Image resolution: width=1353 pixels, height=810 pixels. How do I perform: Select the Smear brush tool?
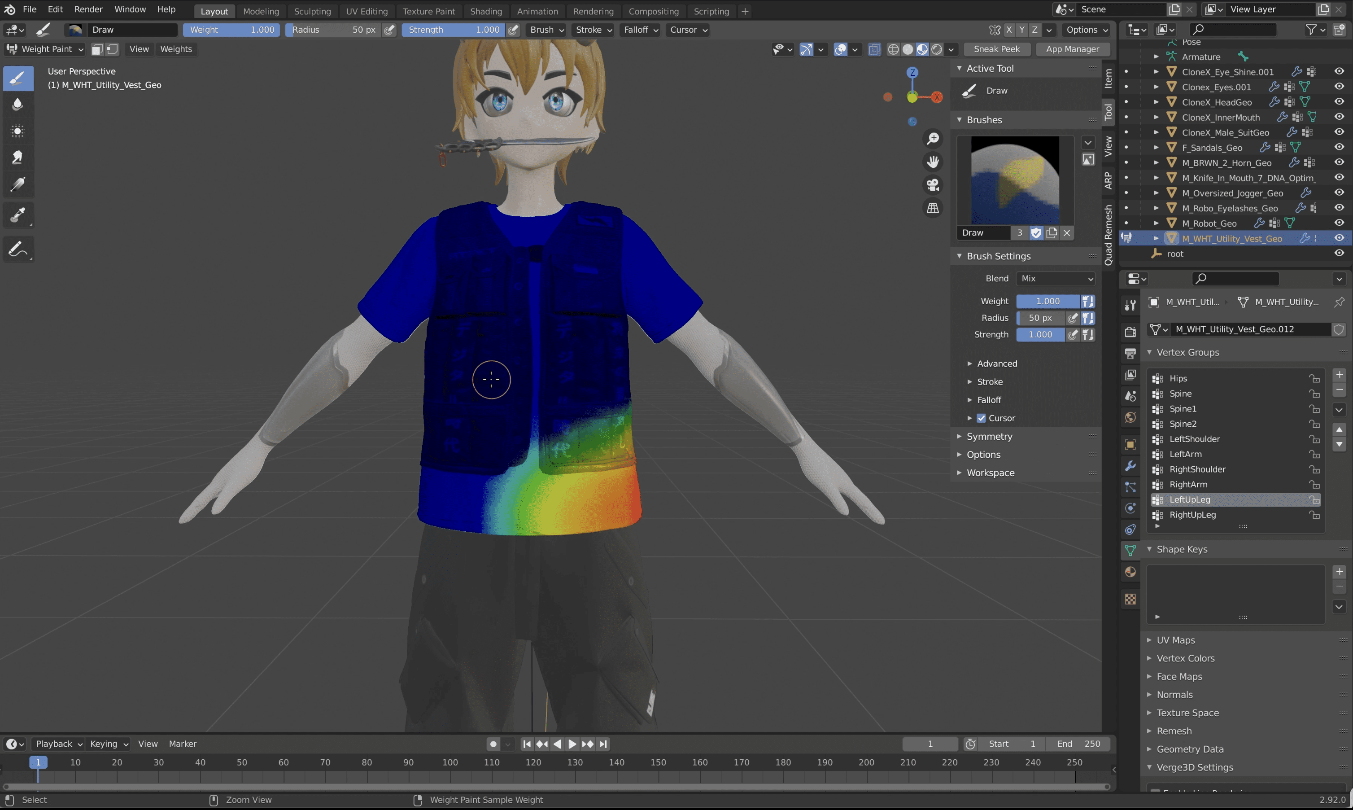click(18, 157)
